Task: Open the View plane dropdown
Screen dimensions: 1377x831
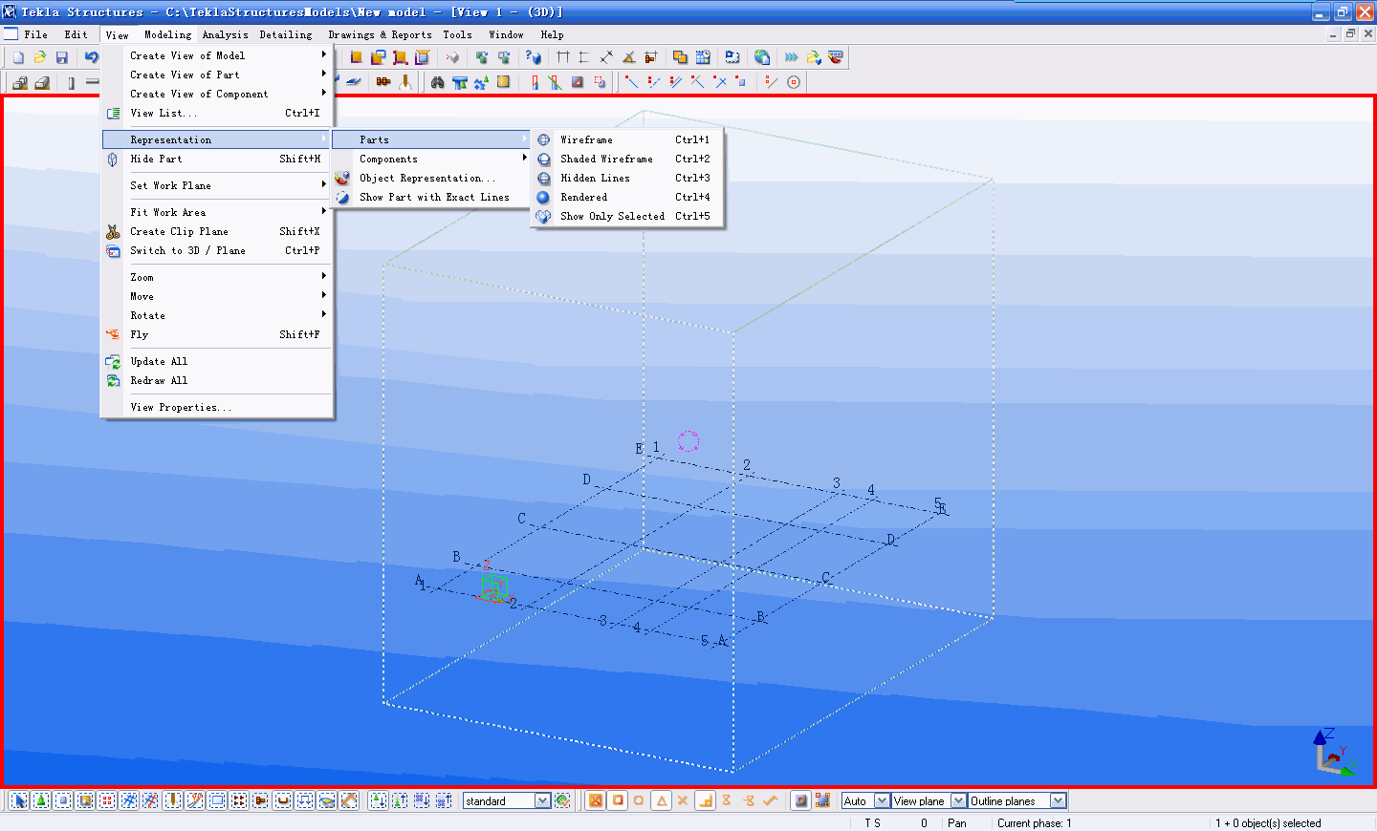Action: pyautogui.click(x=958, y=800)
